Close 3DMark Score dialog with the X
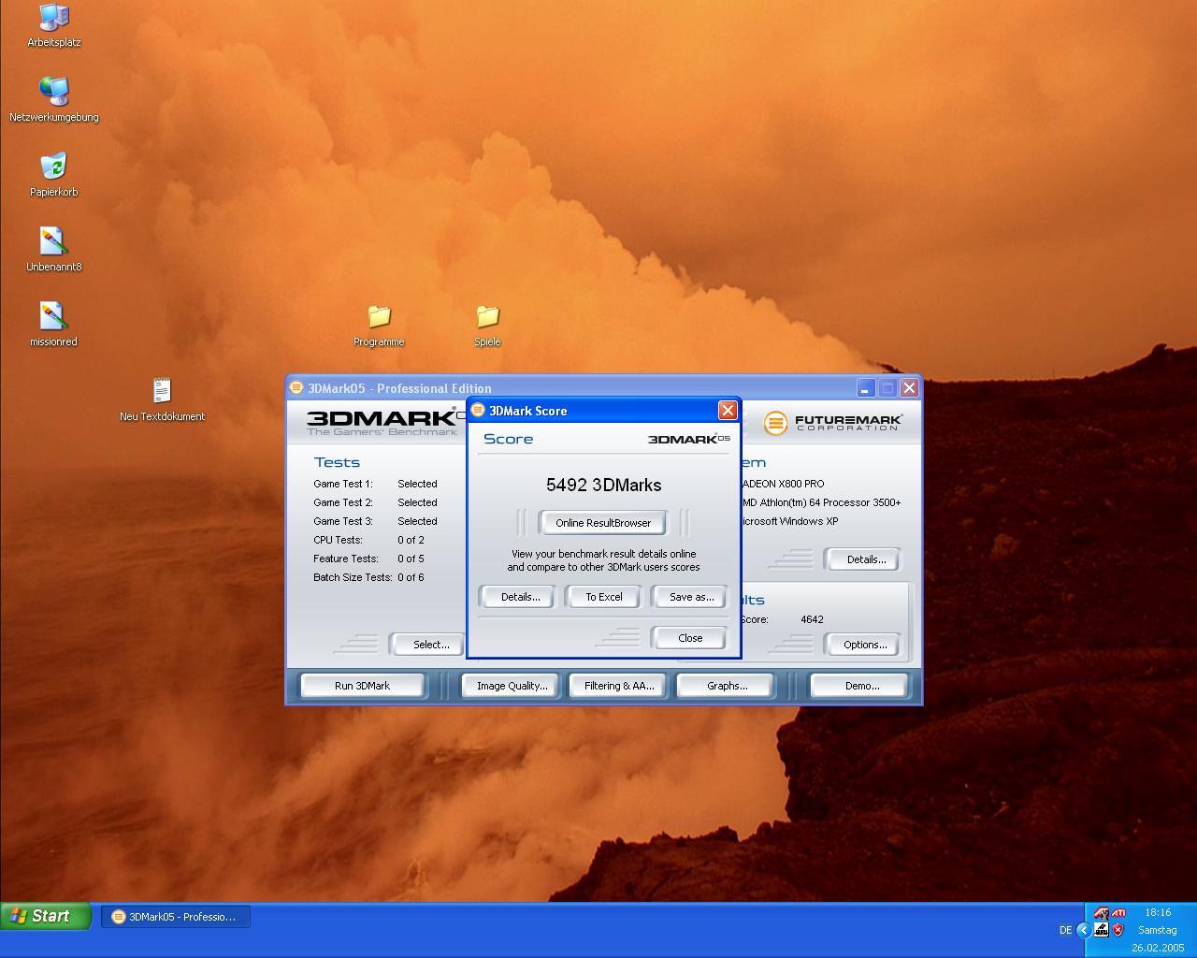Image resolution: width=1197 pixels, height=958 pixels. [728, 411]
